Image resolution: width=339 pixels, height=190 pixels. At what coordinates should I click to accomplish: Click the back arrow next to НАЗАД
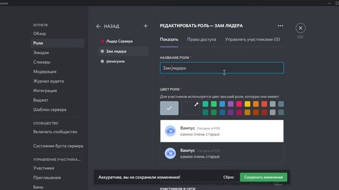(x=99, y=26)
